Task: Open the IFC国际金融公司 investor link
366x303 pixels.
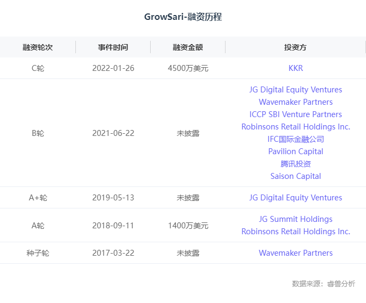Action: 295,139
